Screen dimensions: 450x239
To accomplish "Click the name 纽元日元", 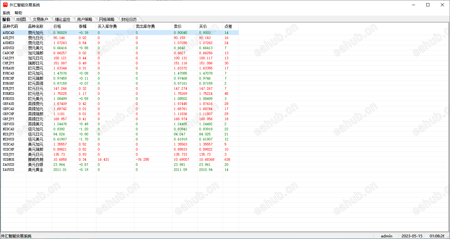I will 35,134.
